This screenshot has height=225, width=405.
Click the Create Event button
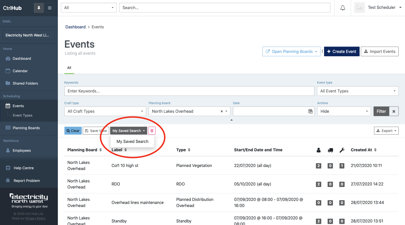342,51
